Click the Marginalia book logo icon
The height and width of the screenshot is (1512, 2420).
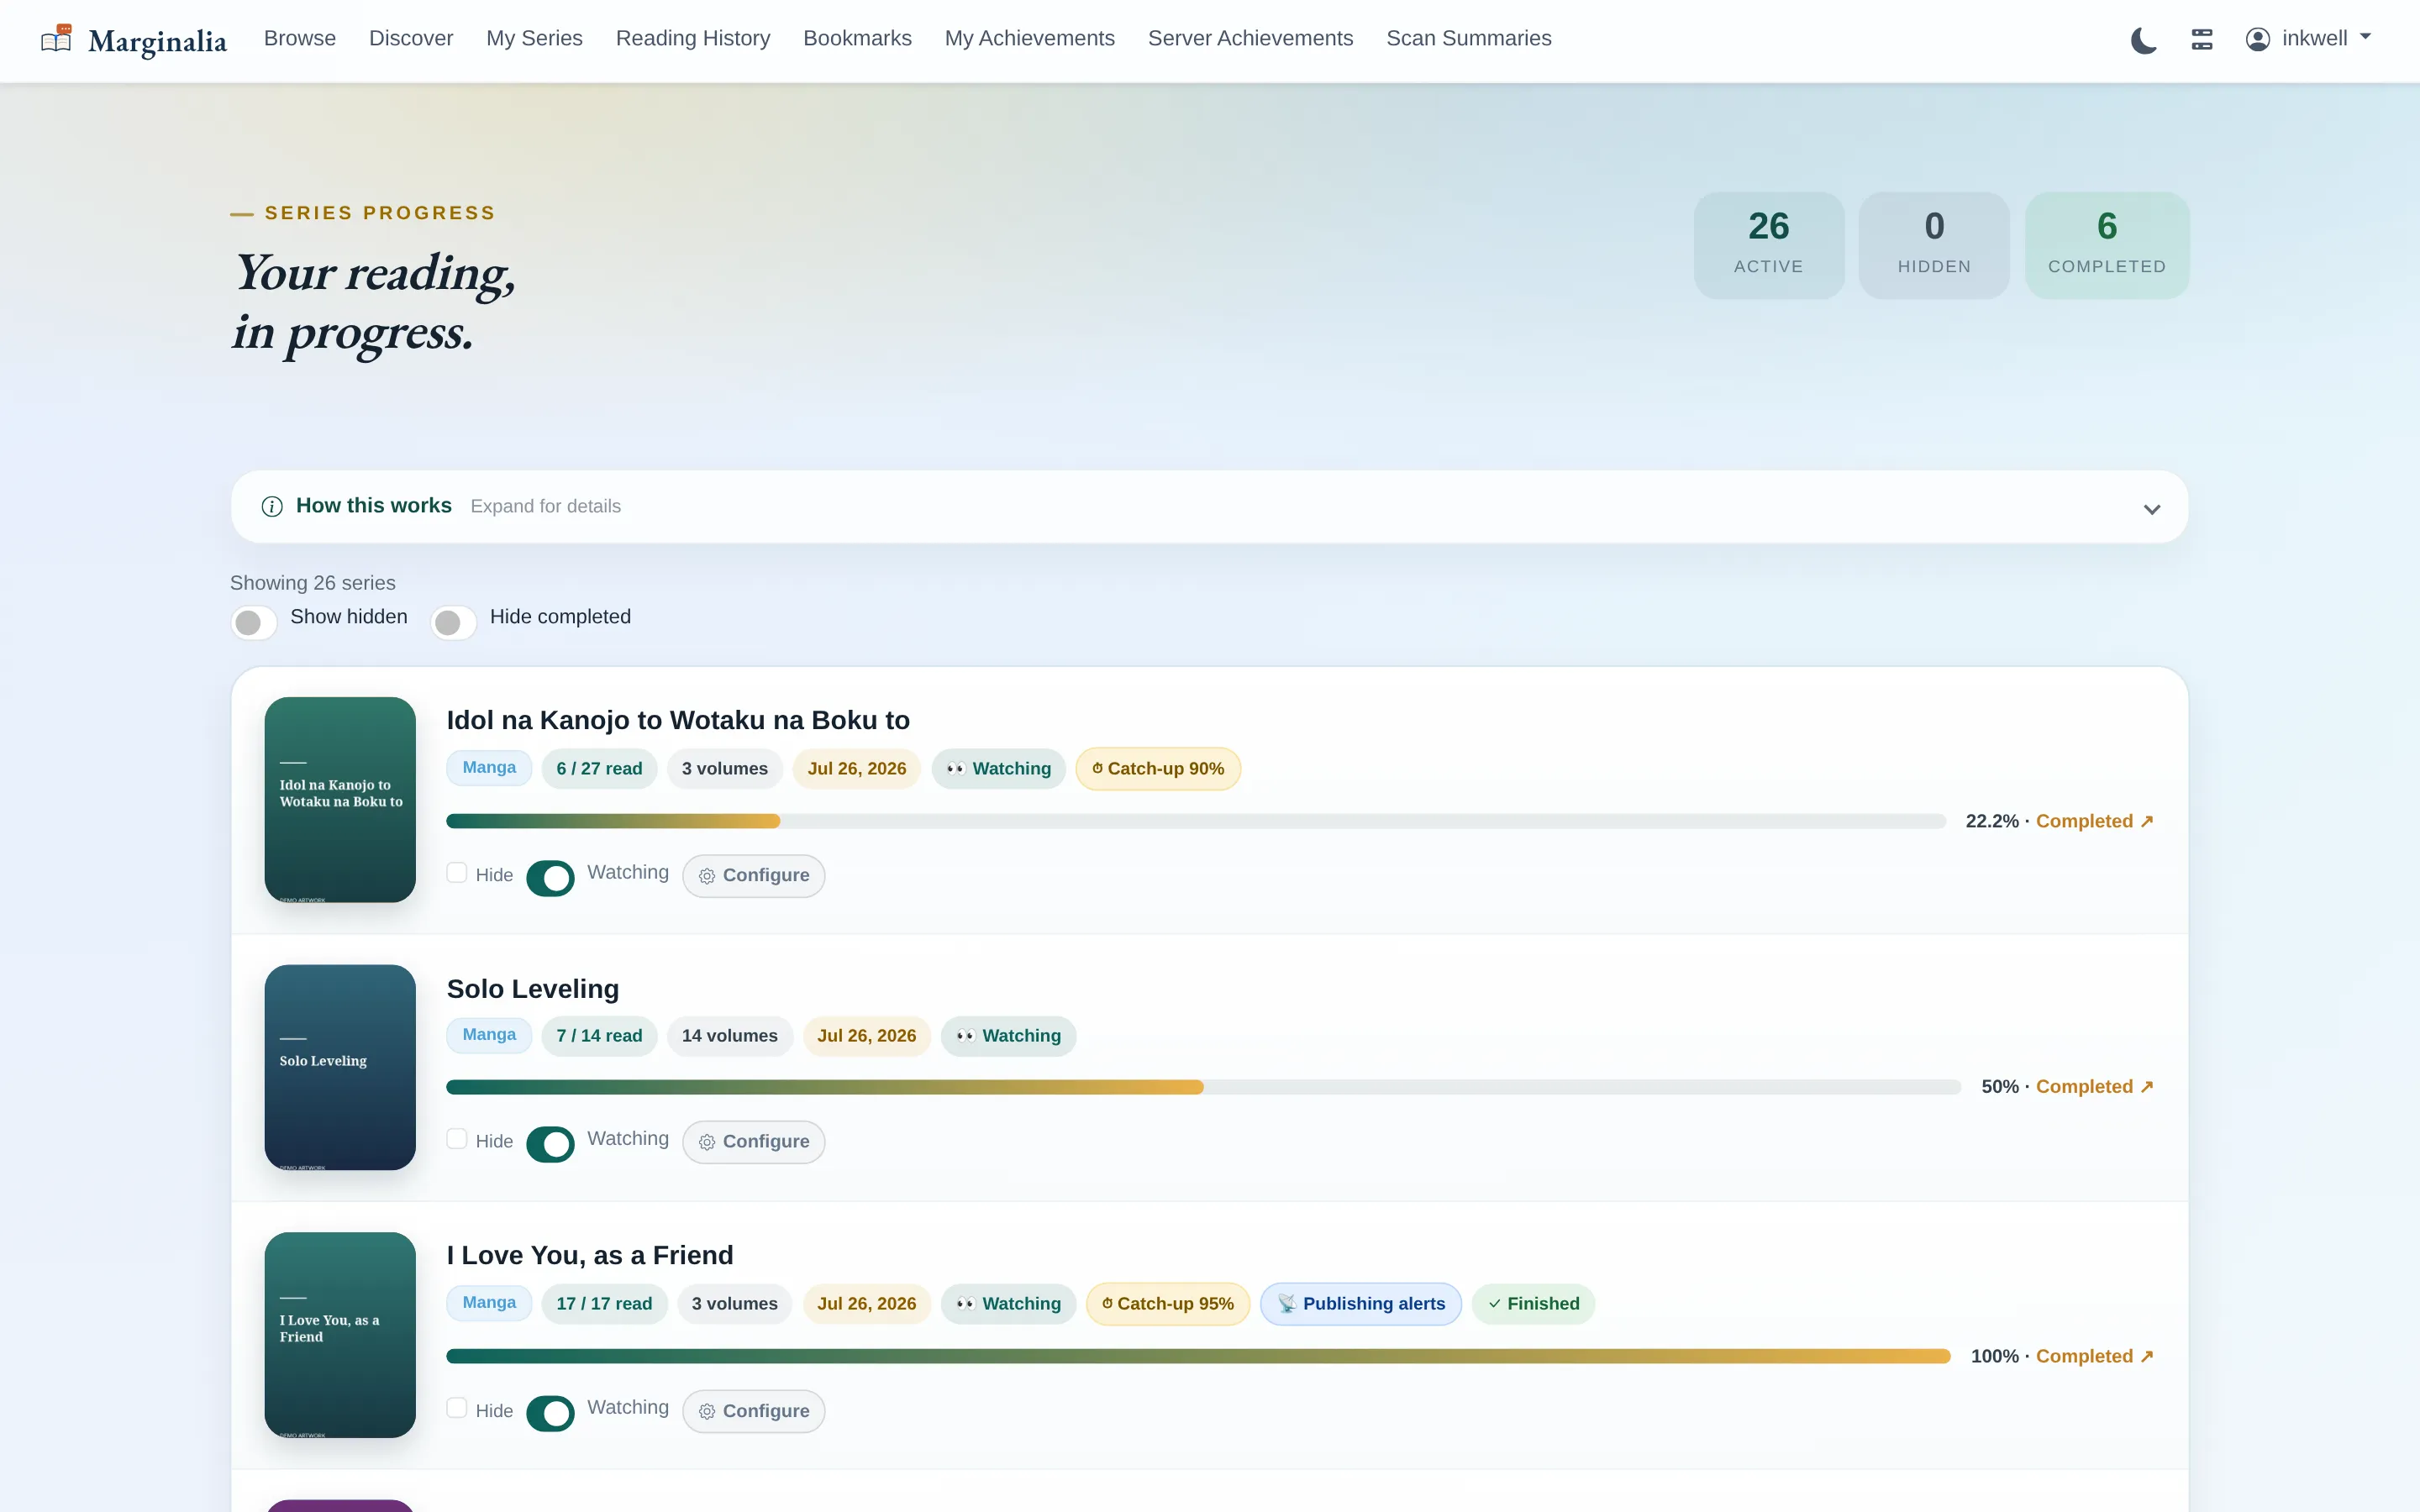56,39
